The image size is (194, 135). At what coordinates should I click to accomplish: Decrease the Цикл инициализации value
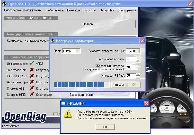[138, 61]
